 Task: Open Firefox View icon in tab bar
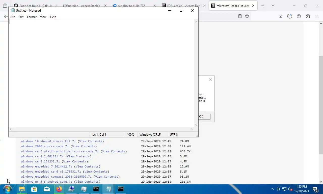click(x=5, y=6)
